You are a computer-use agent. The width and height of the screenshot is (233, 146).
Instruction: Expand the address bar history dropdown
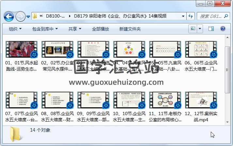click(181, 16)
